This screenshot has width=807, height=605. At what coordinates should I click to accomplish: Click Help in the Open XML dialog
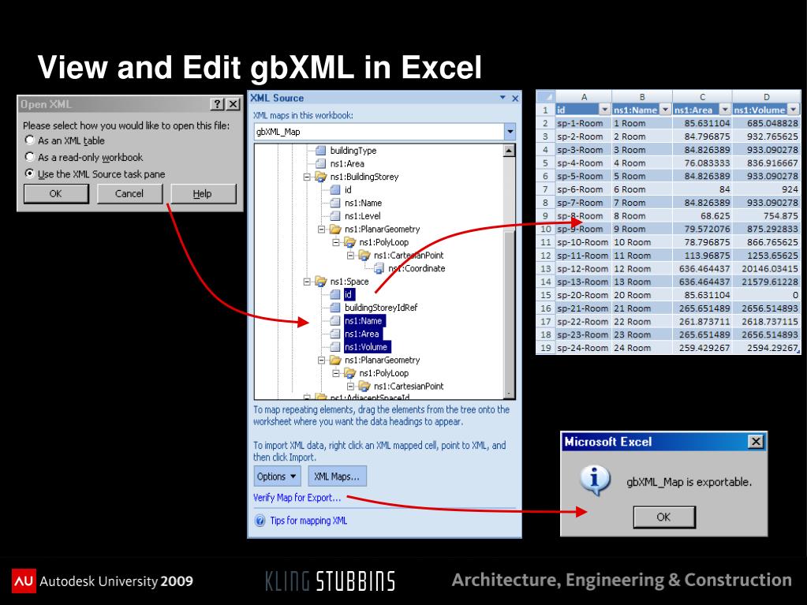pos(203,193)
